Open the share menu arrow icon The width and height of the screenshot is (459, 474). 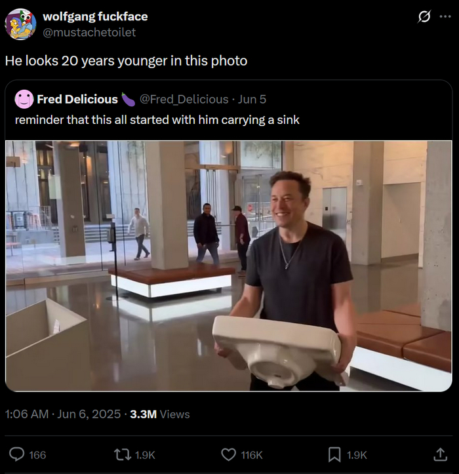[440, 454]
